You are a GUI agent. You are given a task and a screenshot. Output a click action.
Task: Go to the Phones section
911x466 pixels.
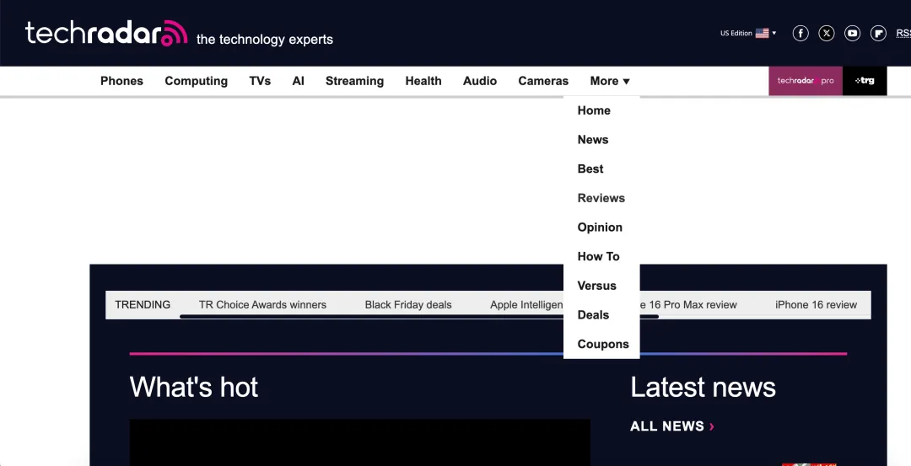(121, 81)
